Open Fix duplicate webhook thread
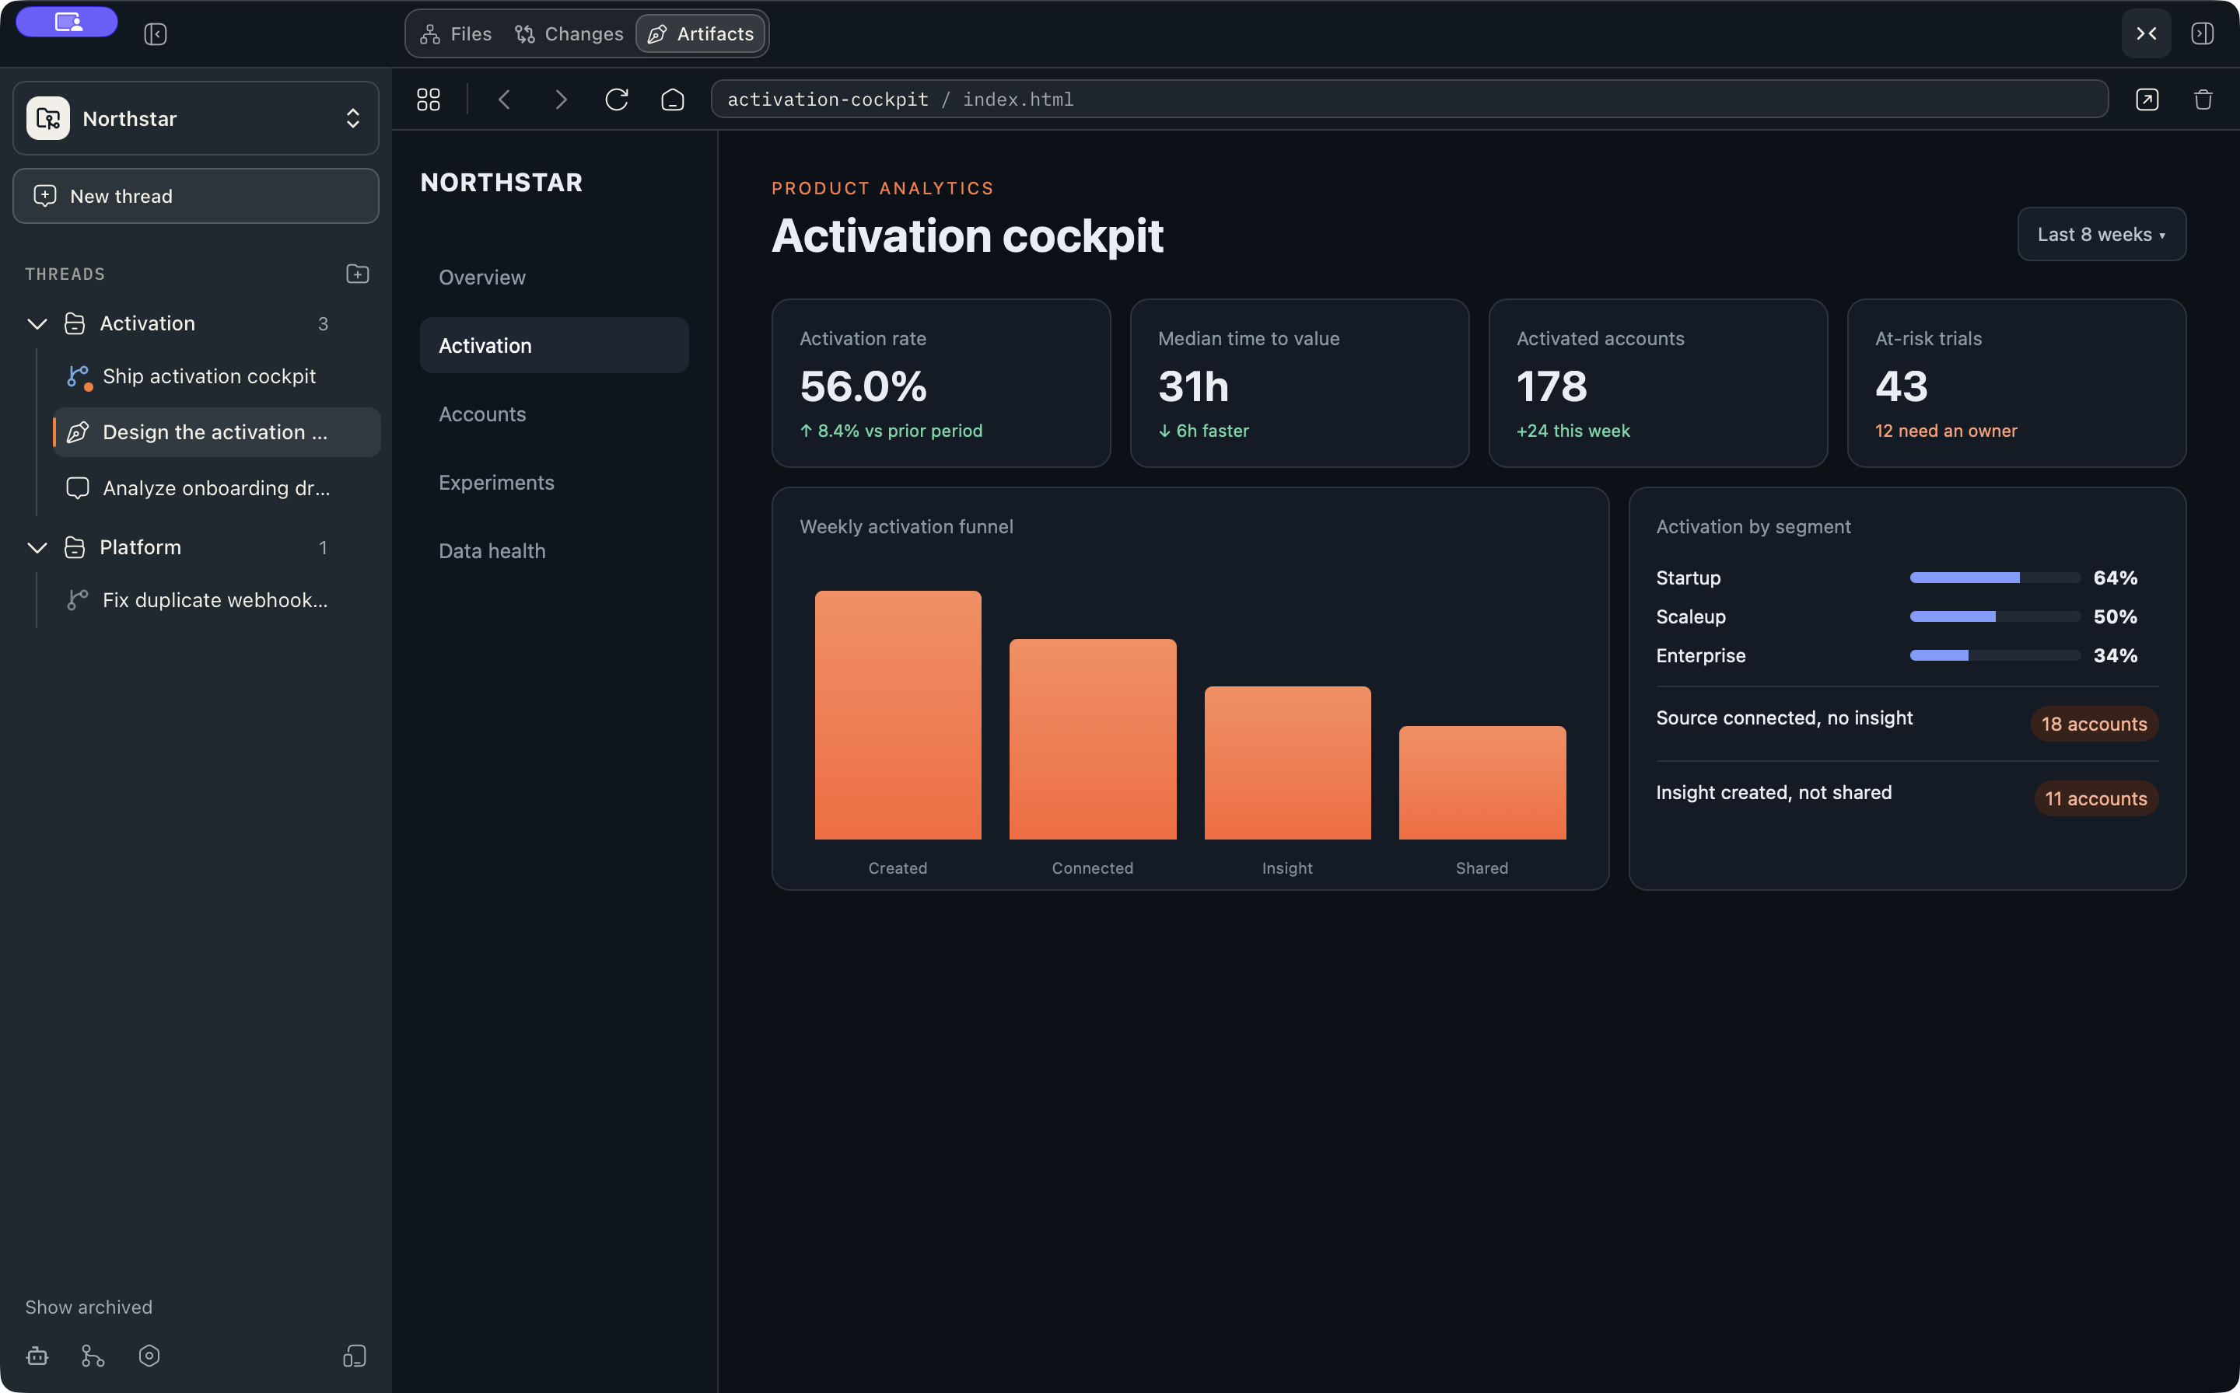2240x1393 pixels. tap(217, 600)
